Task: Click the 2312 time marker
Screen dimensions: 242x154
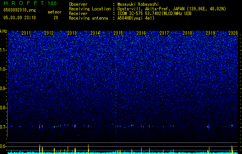Action: (x=49, y=33)
